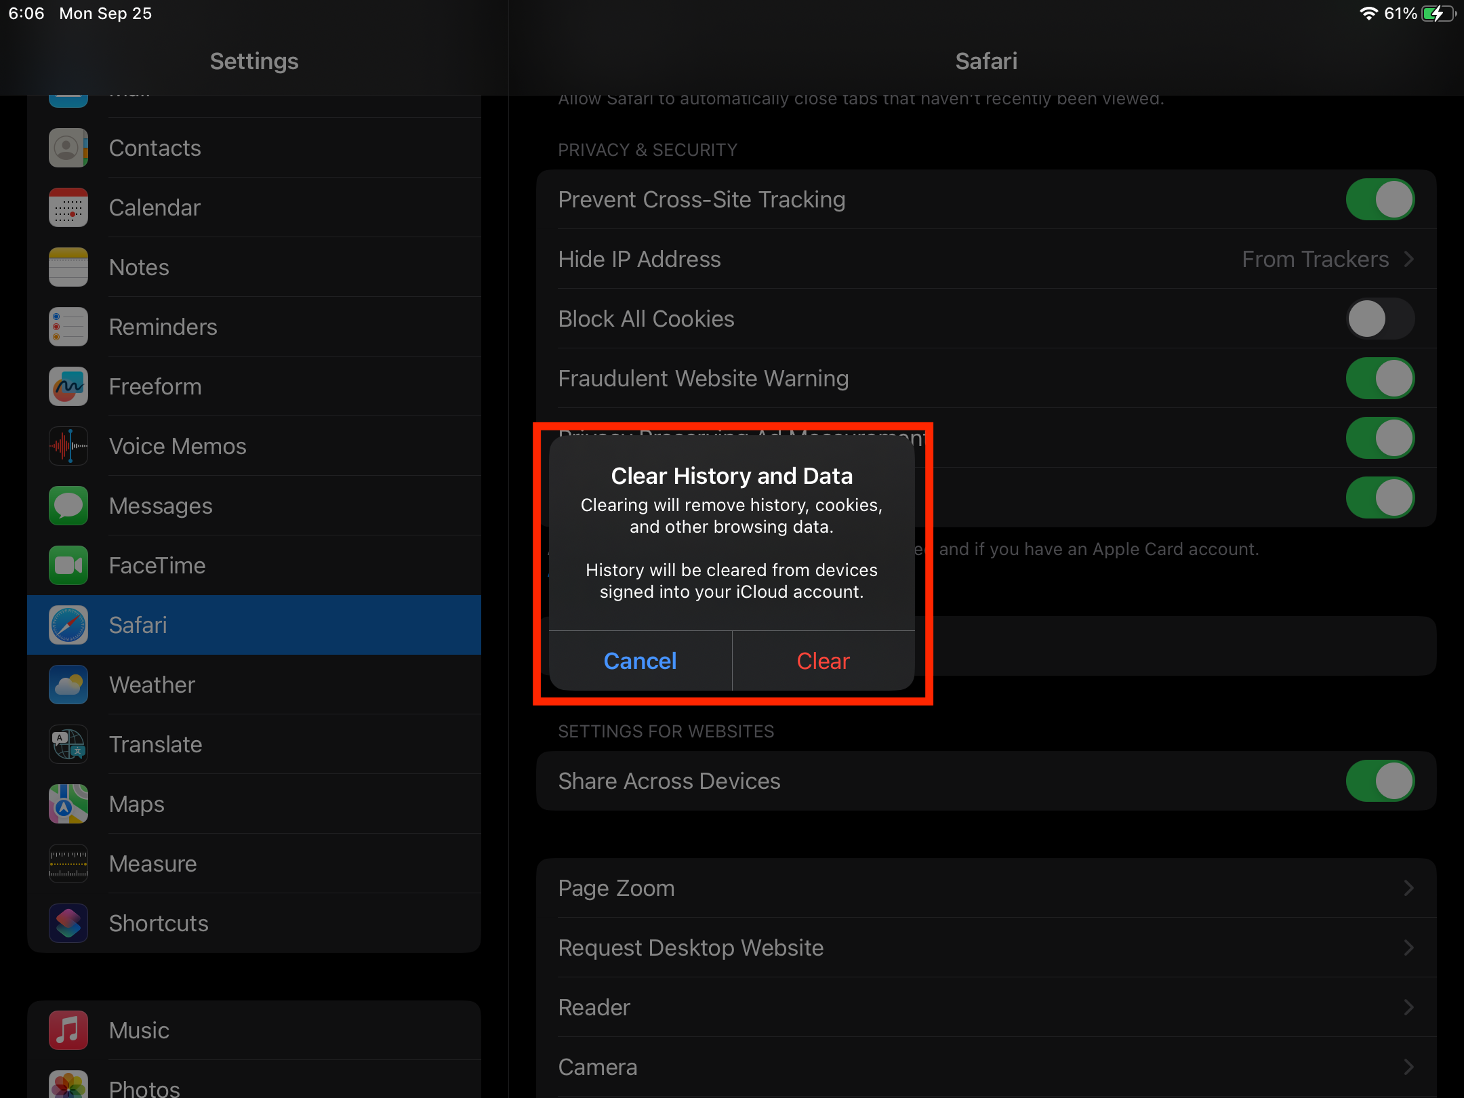Cancel the Clear History dialog
The height and width of the screenshot is (1098, 1464).
click(x=640, y=661)
